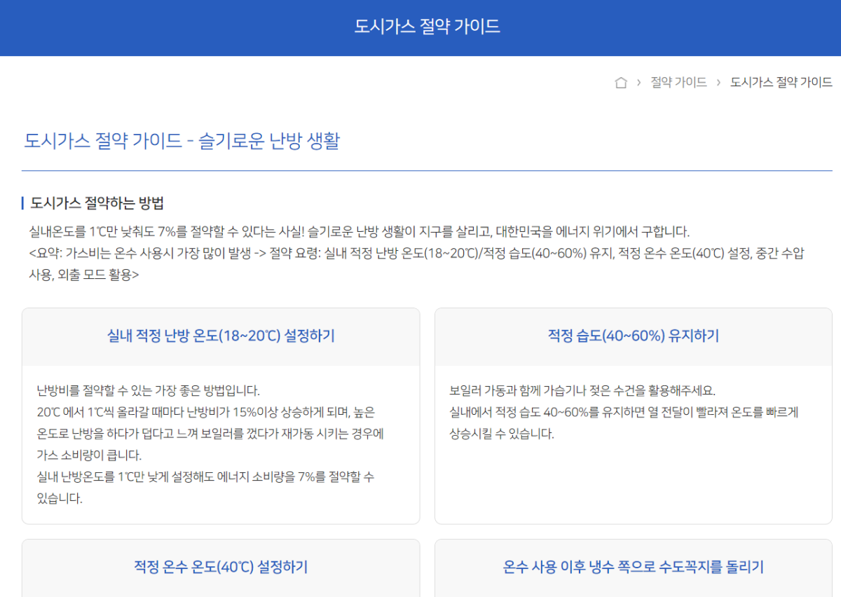Viewport: 841px width, 597px height.
Task: Click the home icon in the breadcrumb
Action: pos(620,81)
